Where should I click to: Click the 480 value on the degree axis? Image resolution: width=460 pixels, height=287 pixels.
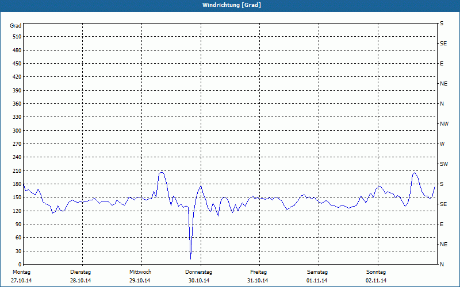(17, 51)
